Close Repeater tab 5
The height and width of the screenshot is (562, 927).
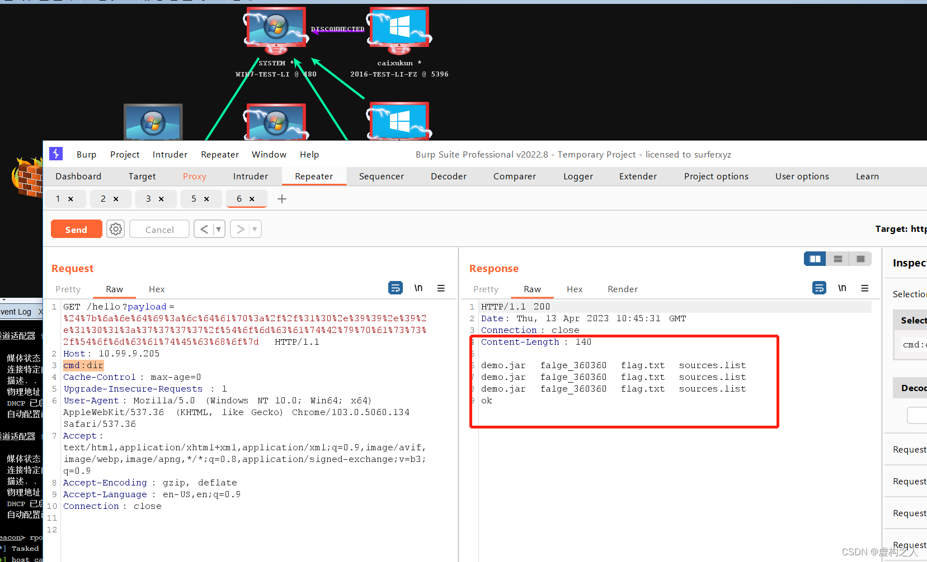(x=206, y=199)
